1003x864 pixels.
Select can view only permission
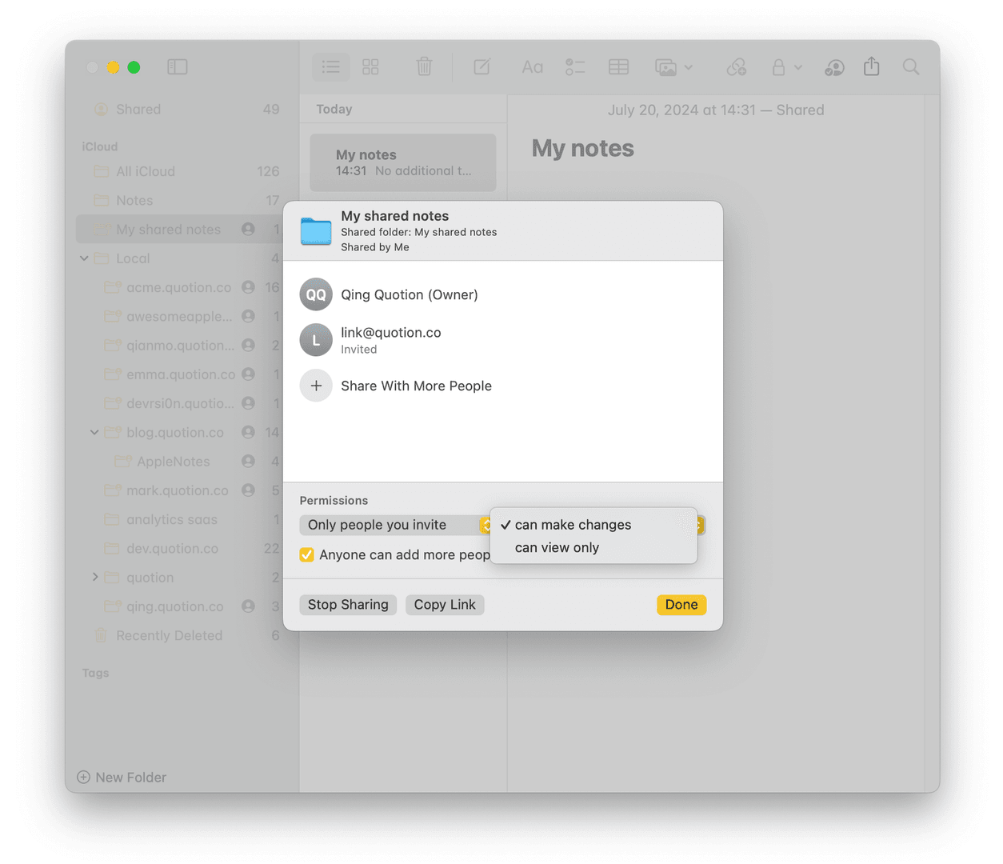tap(557, 548)
